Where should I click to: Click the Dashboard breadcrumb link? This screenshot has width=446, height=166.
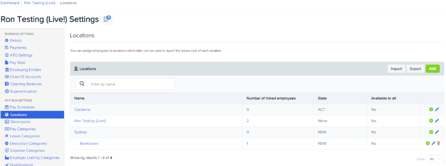coord(10,3)
